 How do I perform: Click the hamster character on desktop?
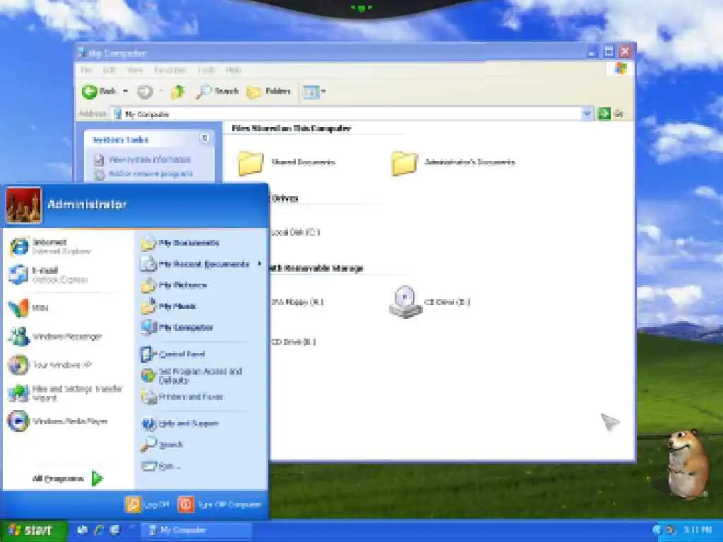687,463
